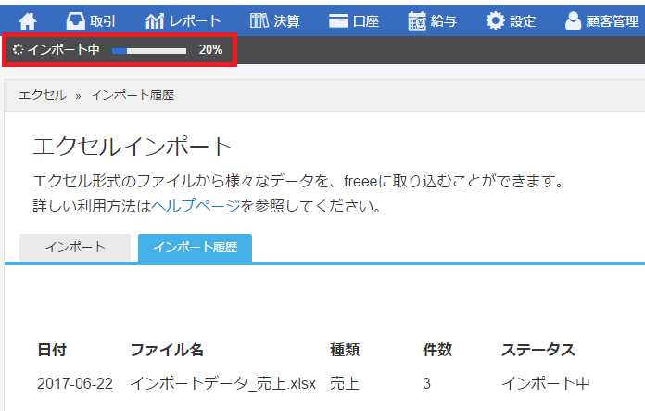Click the date 2017-06-22 cell

[75, 383]
